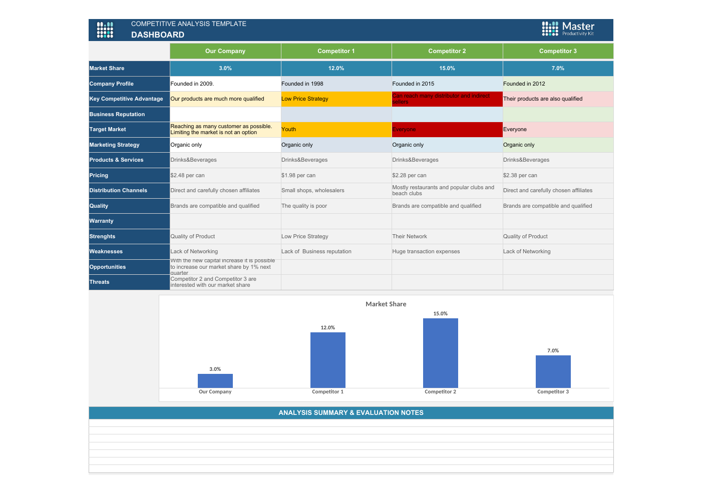Click the dotted grid logo beside DASHBOARD title
The width and height of the screenshot is (703, 497).
coord(105,30)
